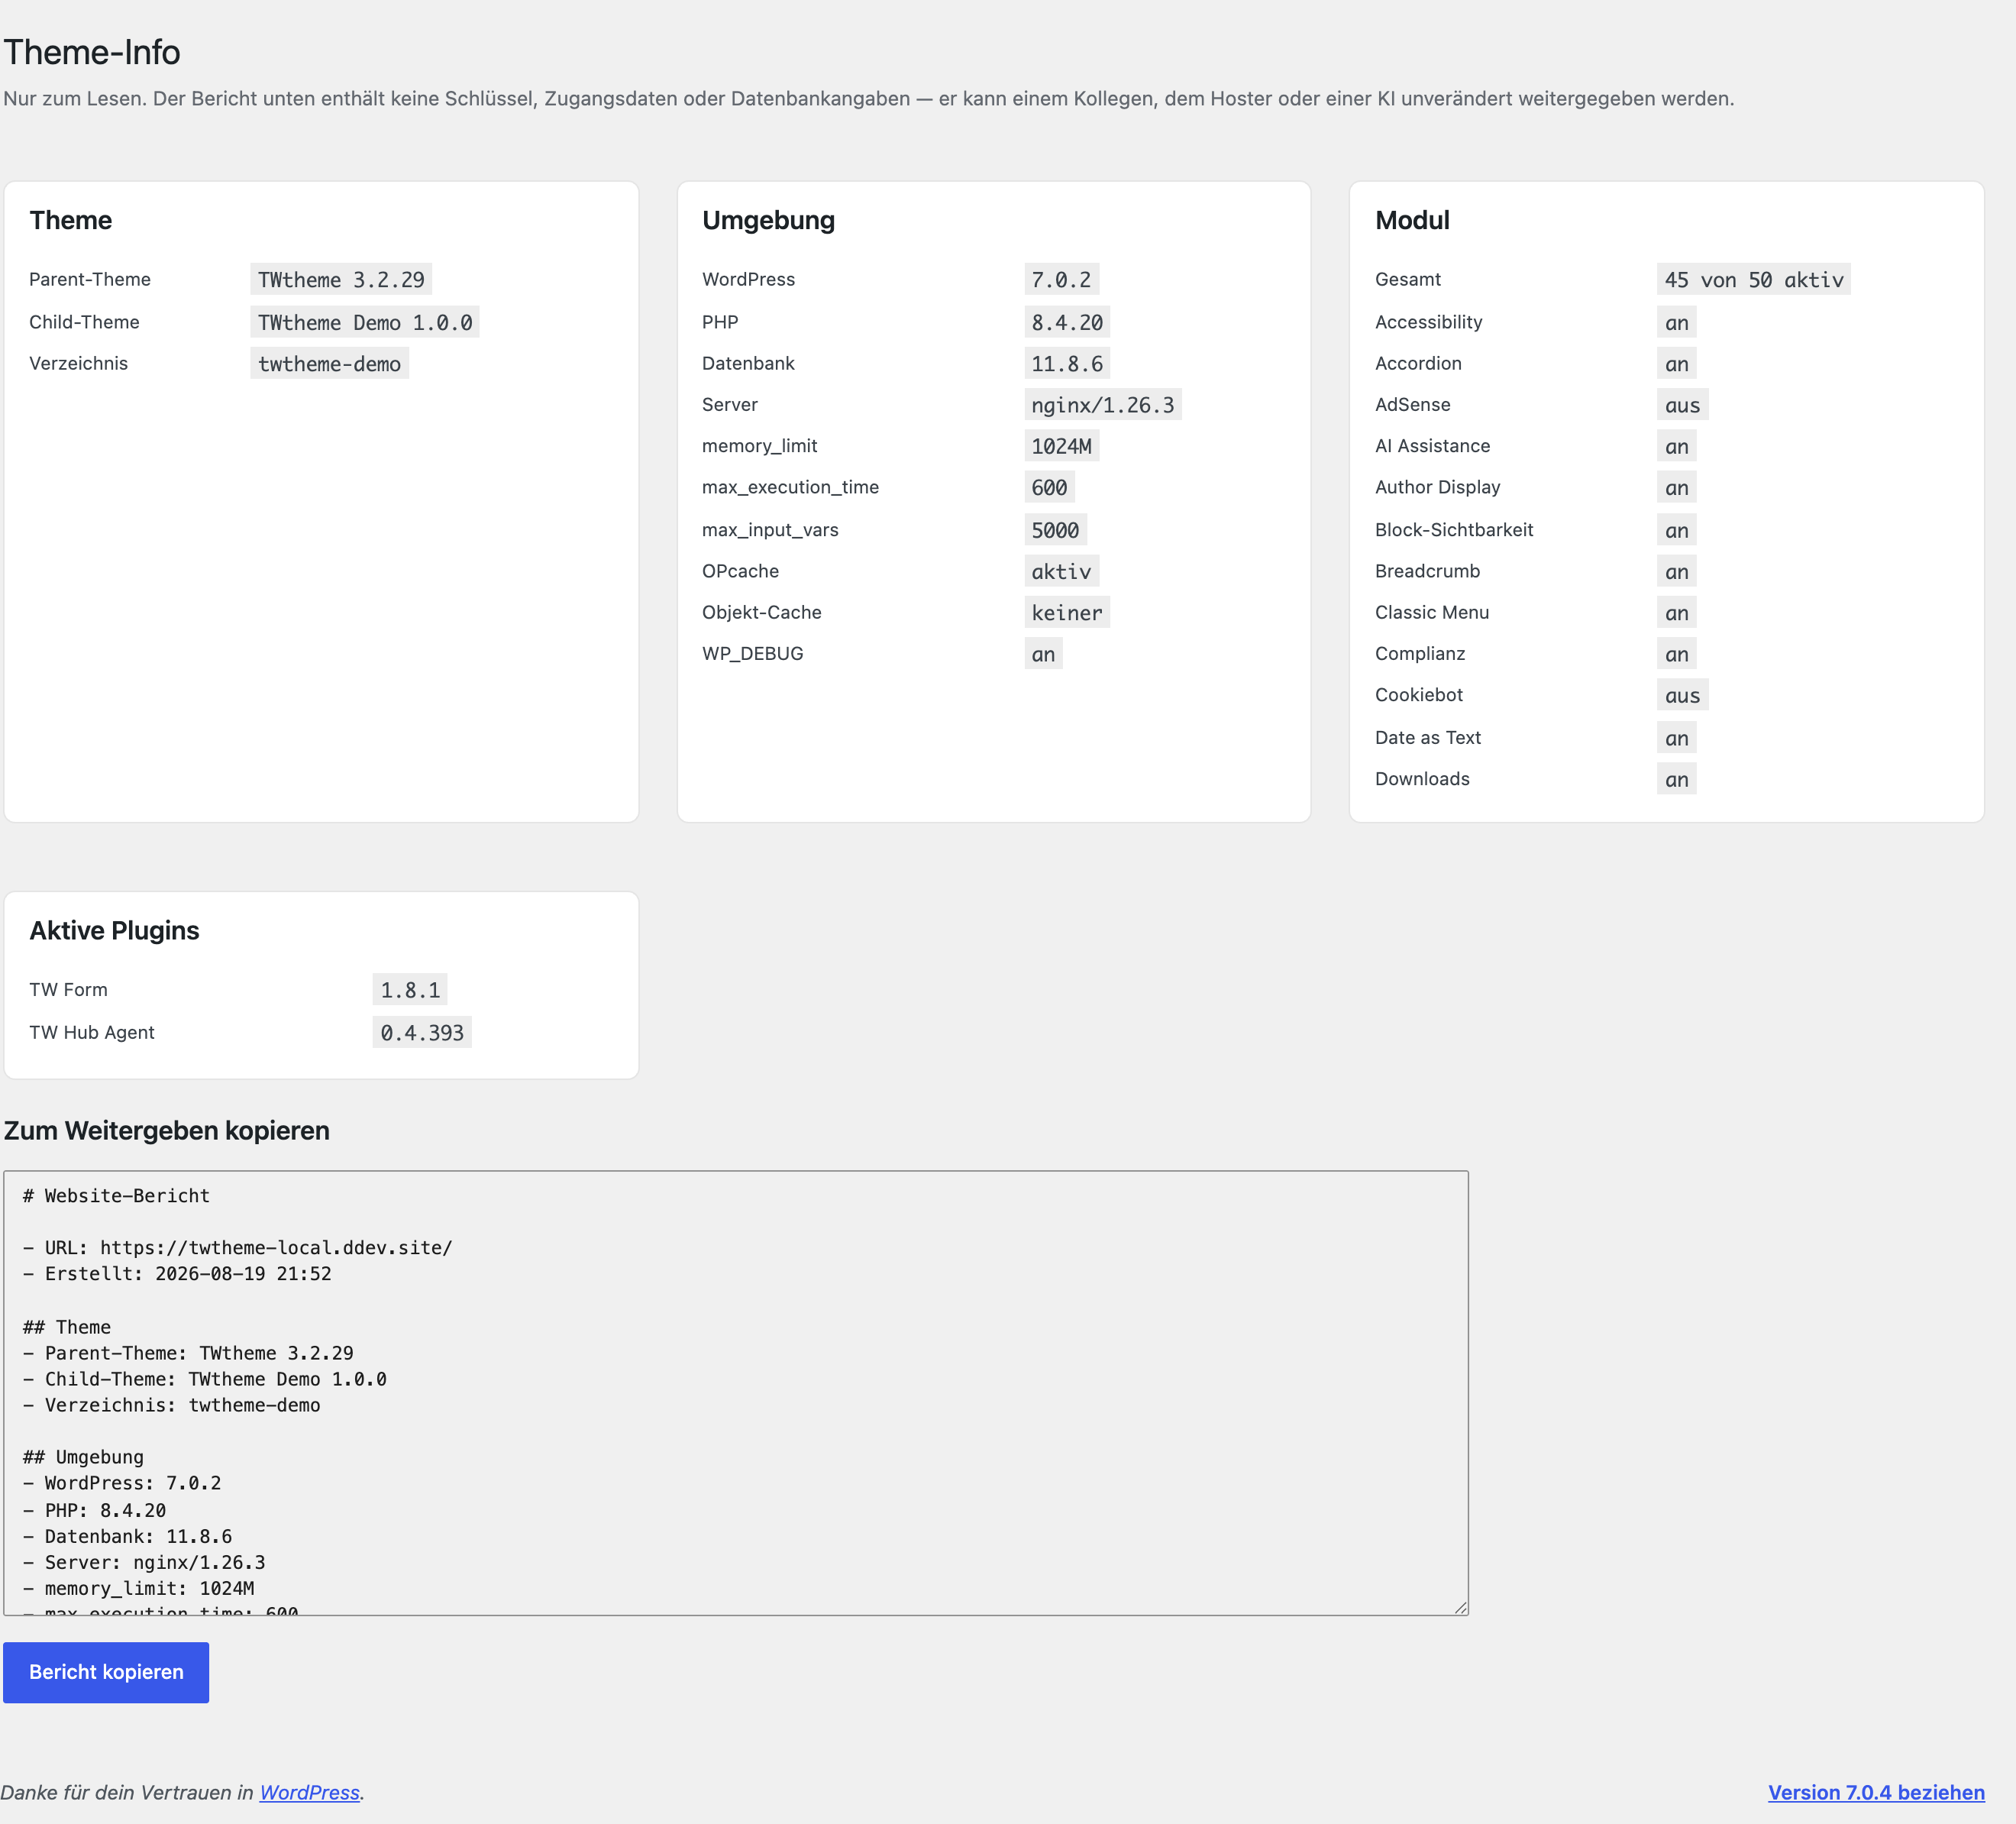
Task: Click the max_execution_time 600 value
Action: tap(1049, 488)
